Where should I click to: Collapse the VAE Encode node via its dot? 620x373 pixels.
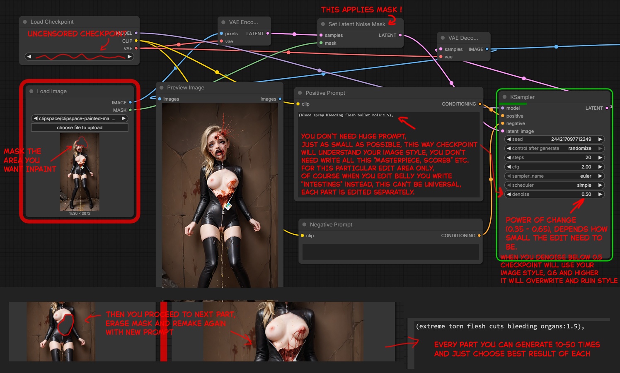coord(223,22)
